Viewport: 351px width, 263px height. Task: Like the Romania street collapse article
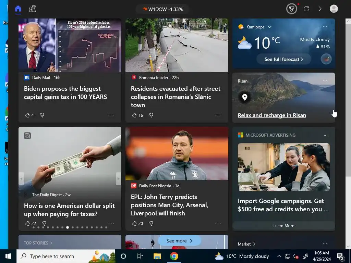coord(134,115)
